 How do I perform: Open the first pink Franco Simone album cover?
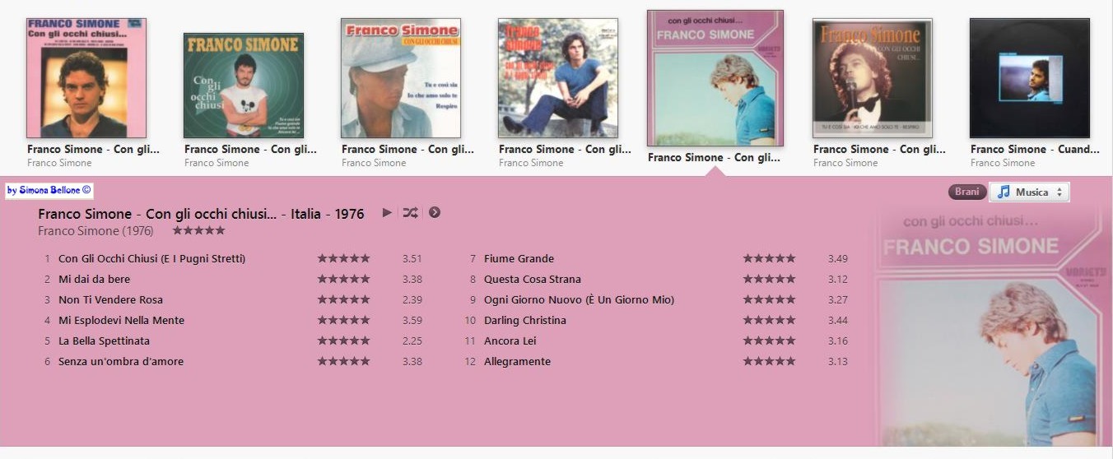(86, 78)
